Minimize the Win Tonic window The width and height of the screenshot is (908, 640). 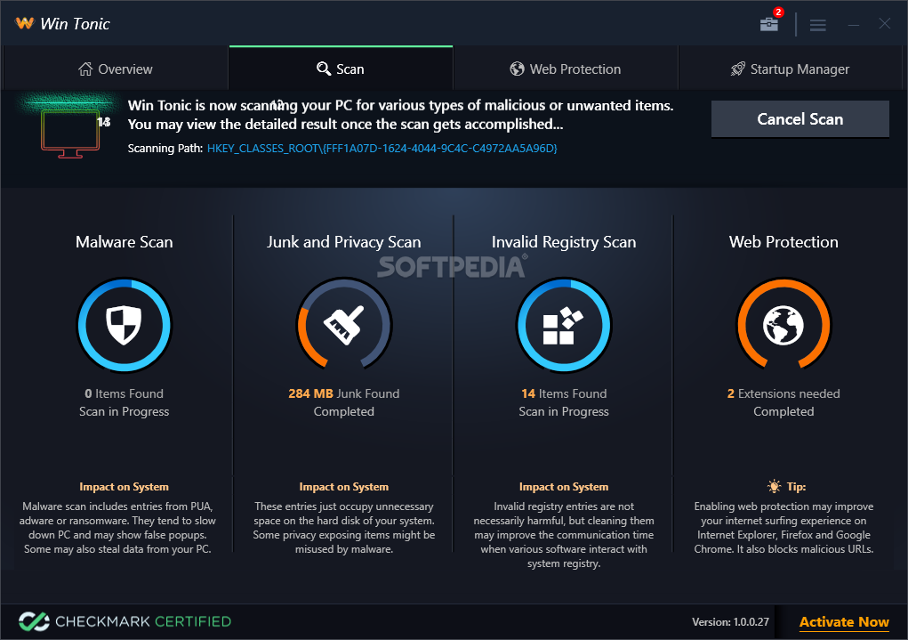tap(853, 24)
